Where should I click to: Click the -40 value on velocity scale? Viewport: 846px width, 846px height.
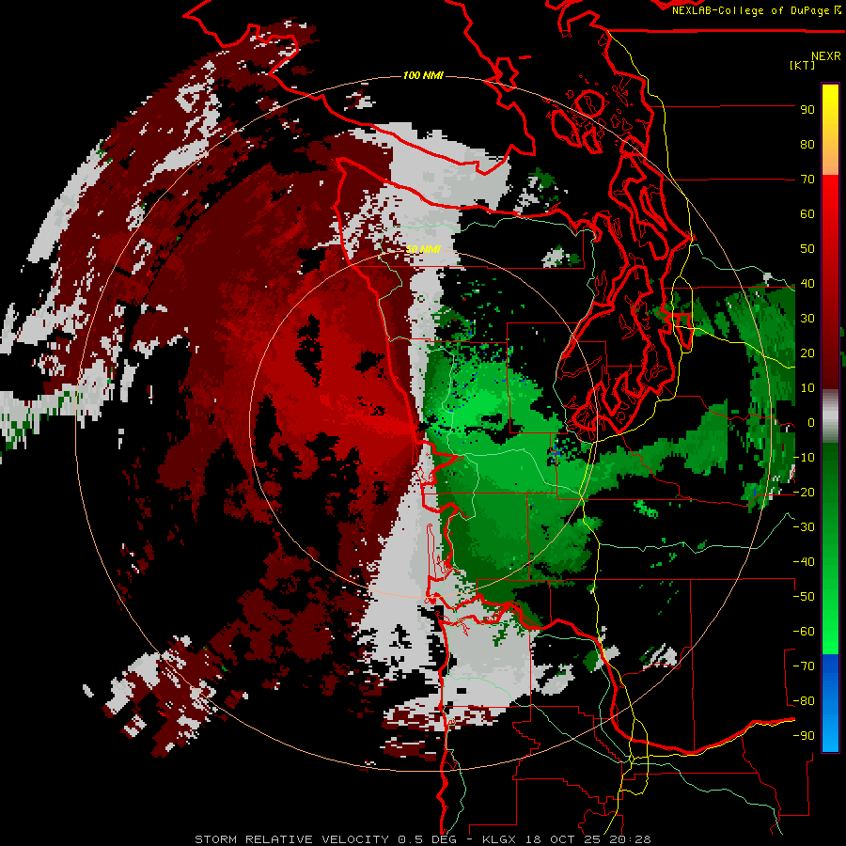coord(804,562)
